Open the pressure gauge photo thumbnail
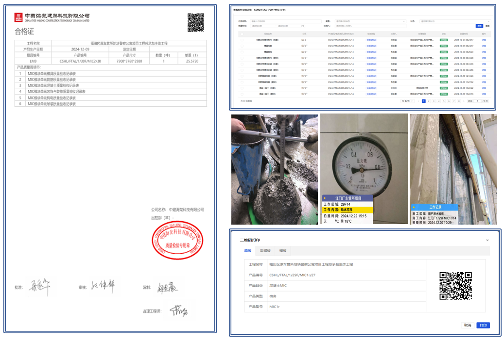Screen dimensions: 504x342 (364, 169)
